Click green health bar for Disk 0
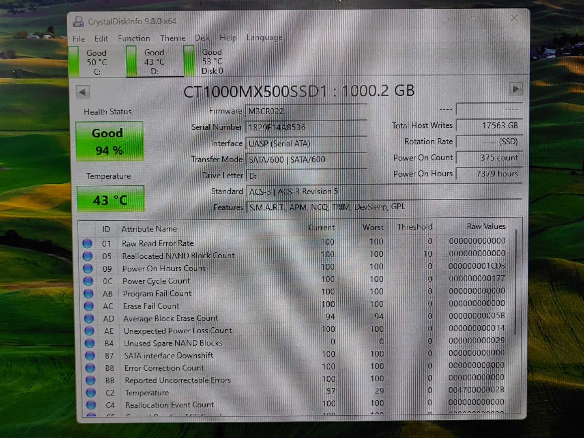This screenshot has width=584, height=438. tap(189, 61)
